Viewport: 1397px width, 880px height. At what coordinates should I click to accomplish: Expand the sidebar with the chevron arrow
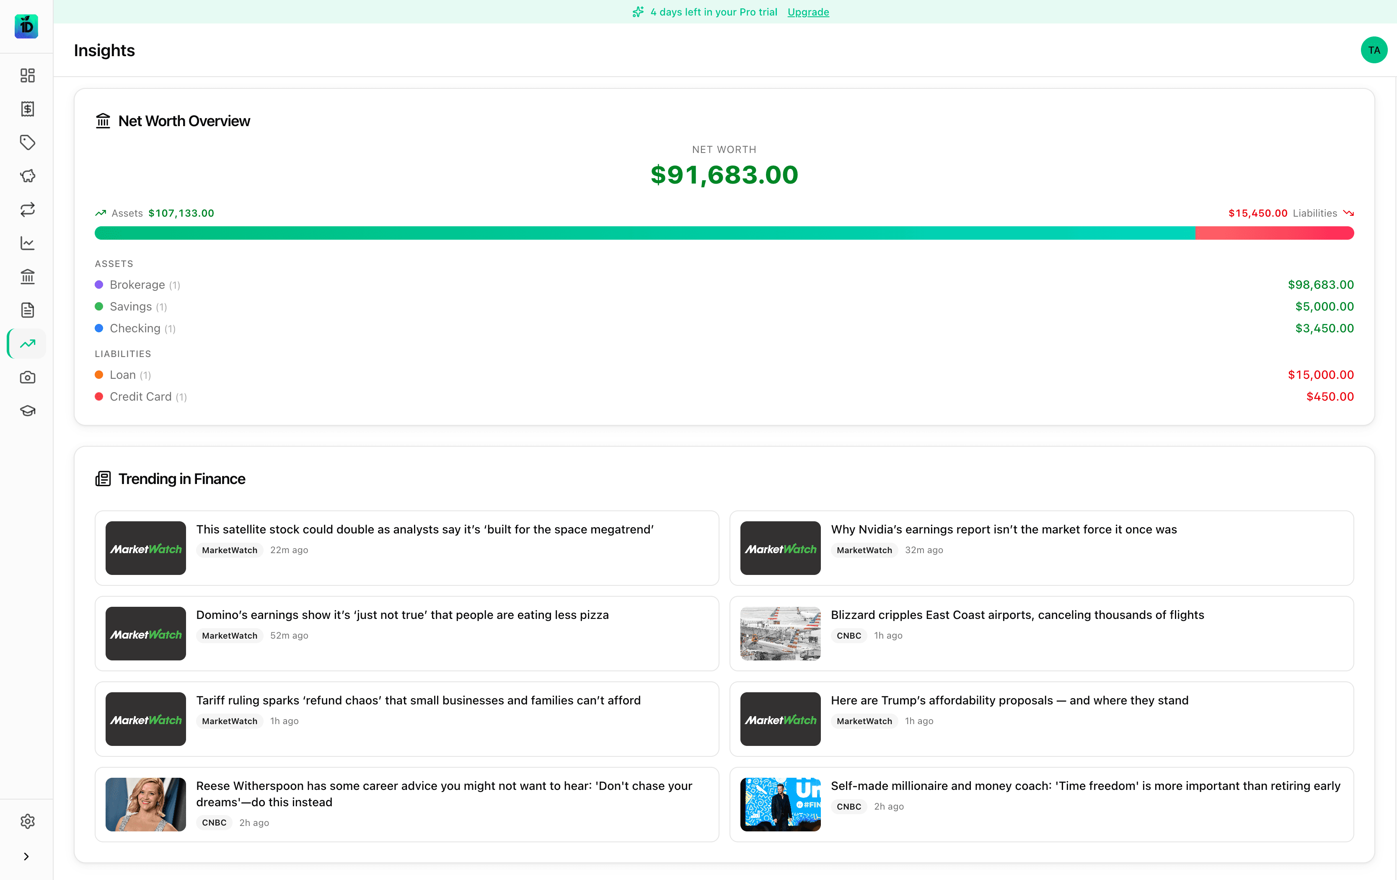[27, 856]
